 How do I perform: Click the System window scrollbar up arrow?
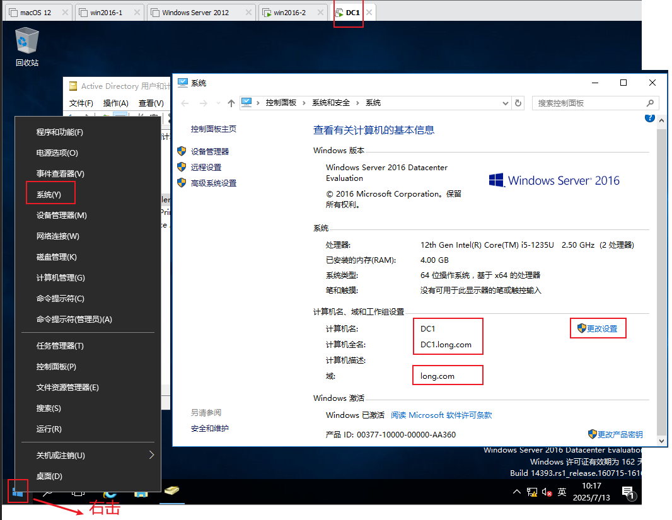(x=661, y=120)
